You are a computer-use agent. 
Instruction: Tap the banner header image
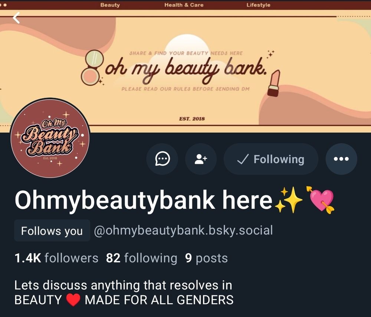click(185, 66)
